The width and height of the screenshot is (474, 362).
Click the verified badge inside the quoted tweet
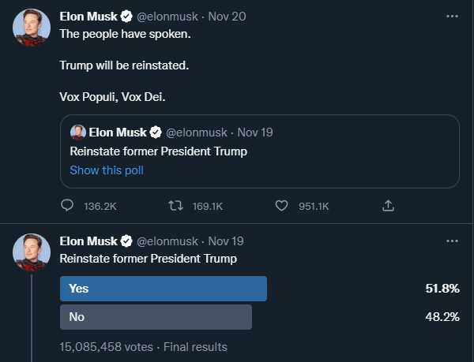(156, 132)
